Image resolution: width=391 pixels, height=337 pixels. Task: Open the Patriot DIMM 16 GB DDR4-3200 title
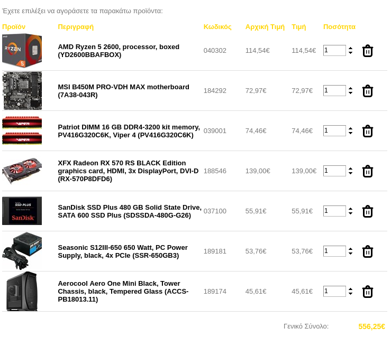[129, 131]
